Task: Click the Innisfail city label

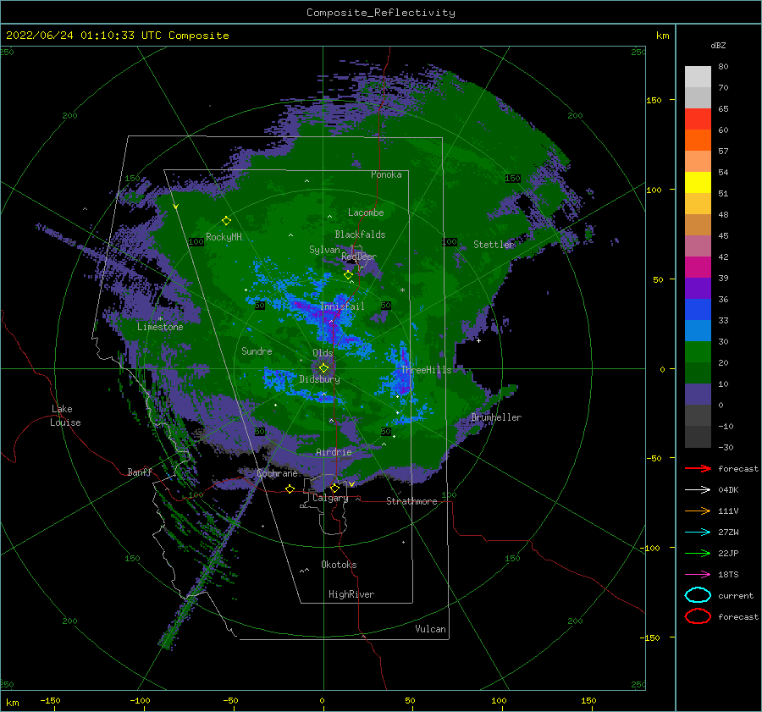Action: [x=342, y=306]
